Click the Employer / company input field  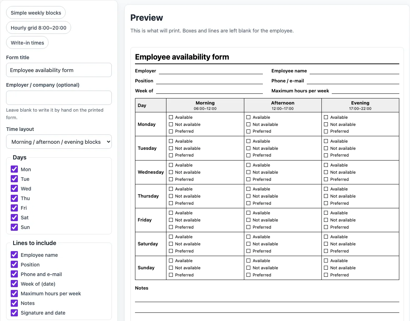click(x=59, y=98)
